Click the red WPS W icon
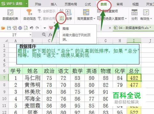Viewport: 154px width, 114px height. tap(51, 28)
